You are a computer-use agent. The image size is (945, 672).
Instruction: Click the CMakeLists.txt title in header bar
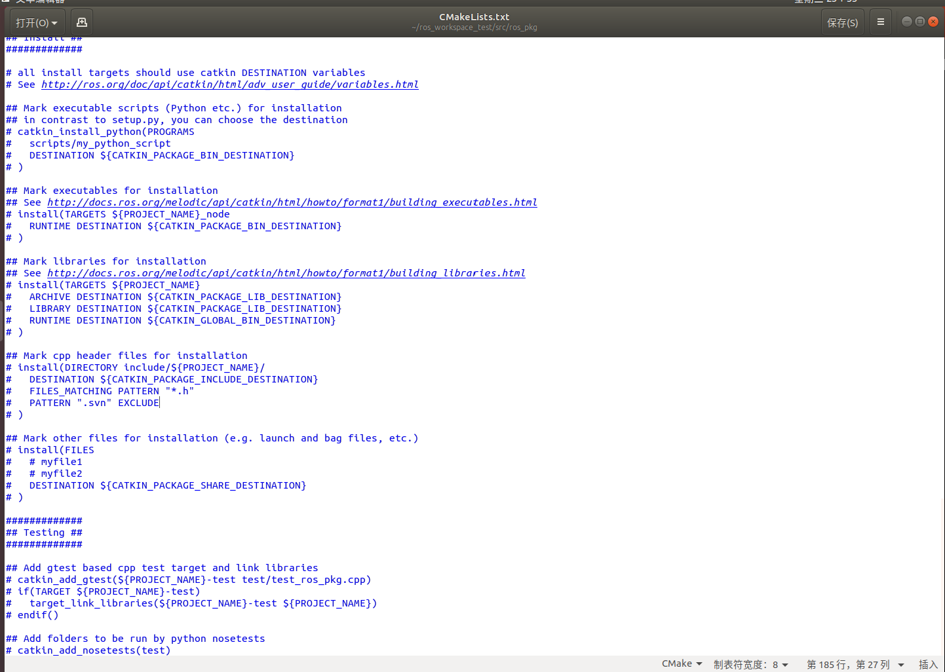coord(474,17)
